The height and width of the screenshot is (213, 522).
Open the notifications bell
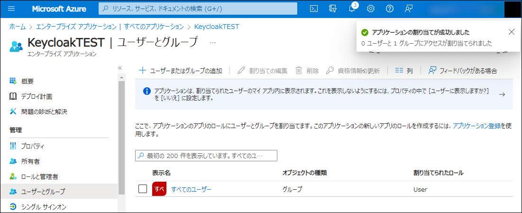click(x=352, y=9)
